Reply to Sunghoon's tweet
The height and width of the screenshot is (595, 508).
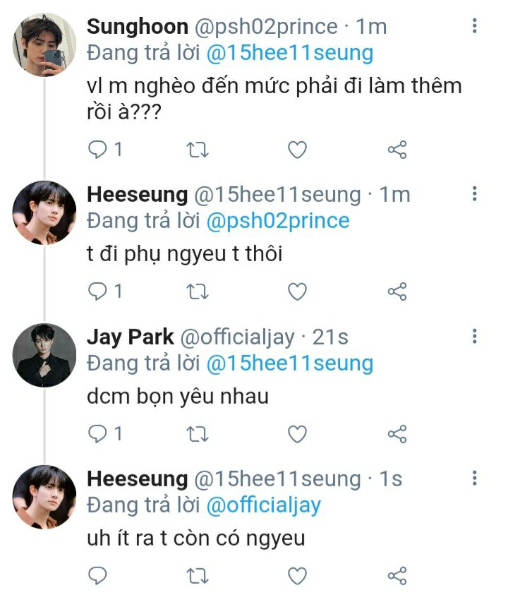pyautogui.click(x=97, y=150)
